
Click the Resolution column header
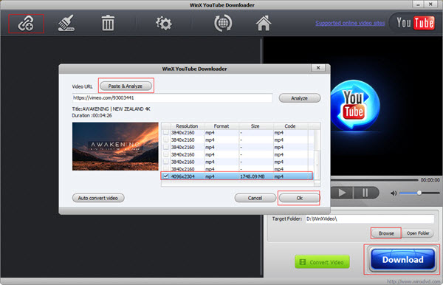click(187, 126)
